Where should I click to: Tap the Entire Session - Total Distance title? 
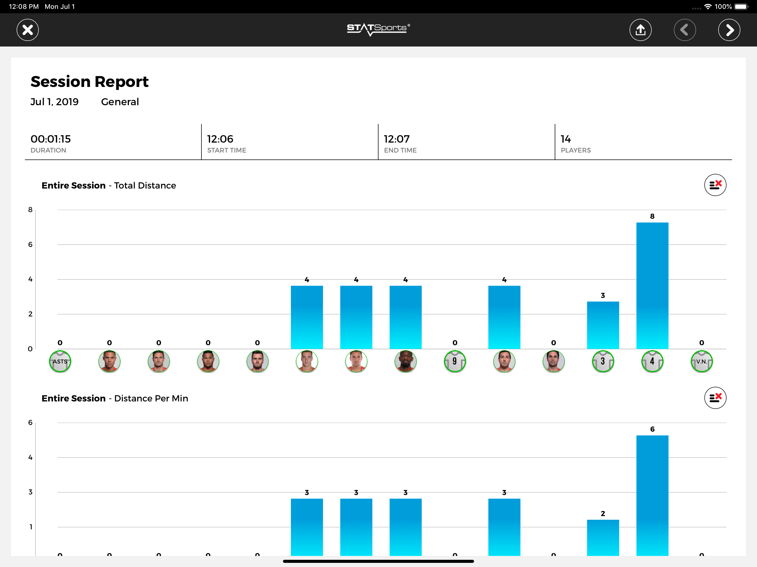pos(109,185)
